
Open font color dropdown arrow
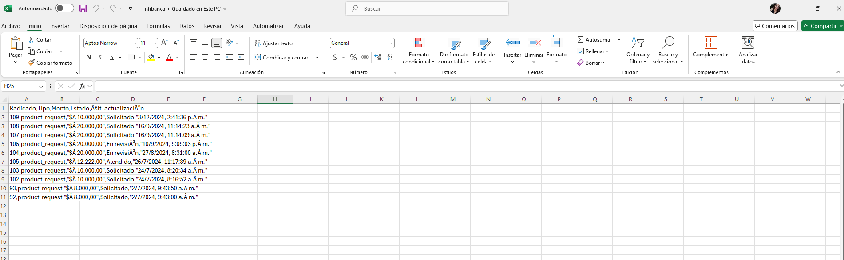(x=177, y=57)
